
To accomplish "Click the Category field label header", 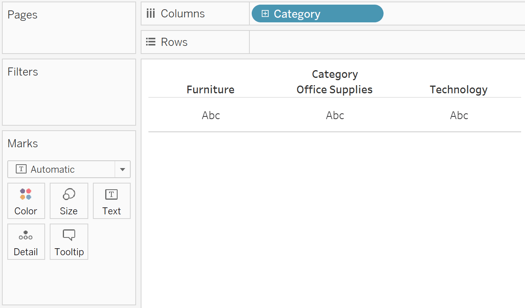I will coord(335,74).
